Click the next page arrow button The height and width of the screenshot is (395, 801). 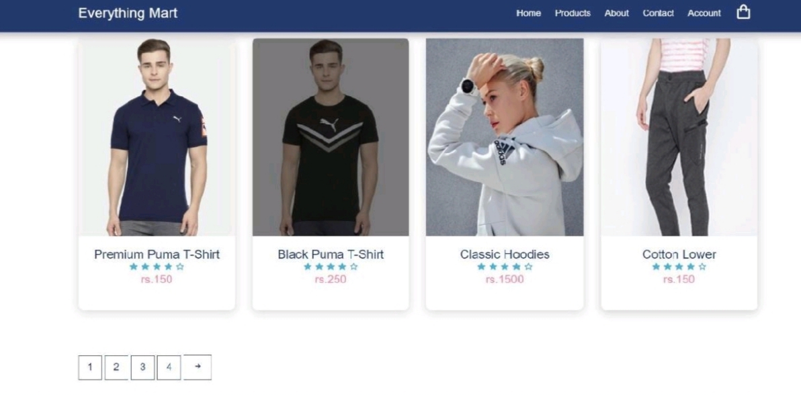(197, 367)
